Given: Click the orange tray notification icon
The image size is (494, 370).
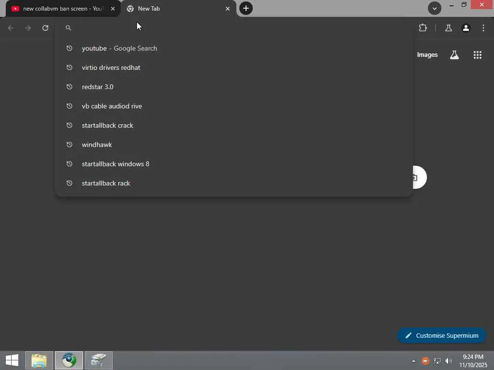Looking at the screenshot, I should click(425, 360).
